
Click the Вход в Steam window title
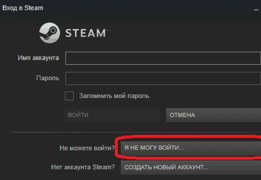(x=23, y=8)
